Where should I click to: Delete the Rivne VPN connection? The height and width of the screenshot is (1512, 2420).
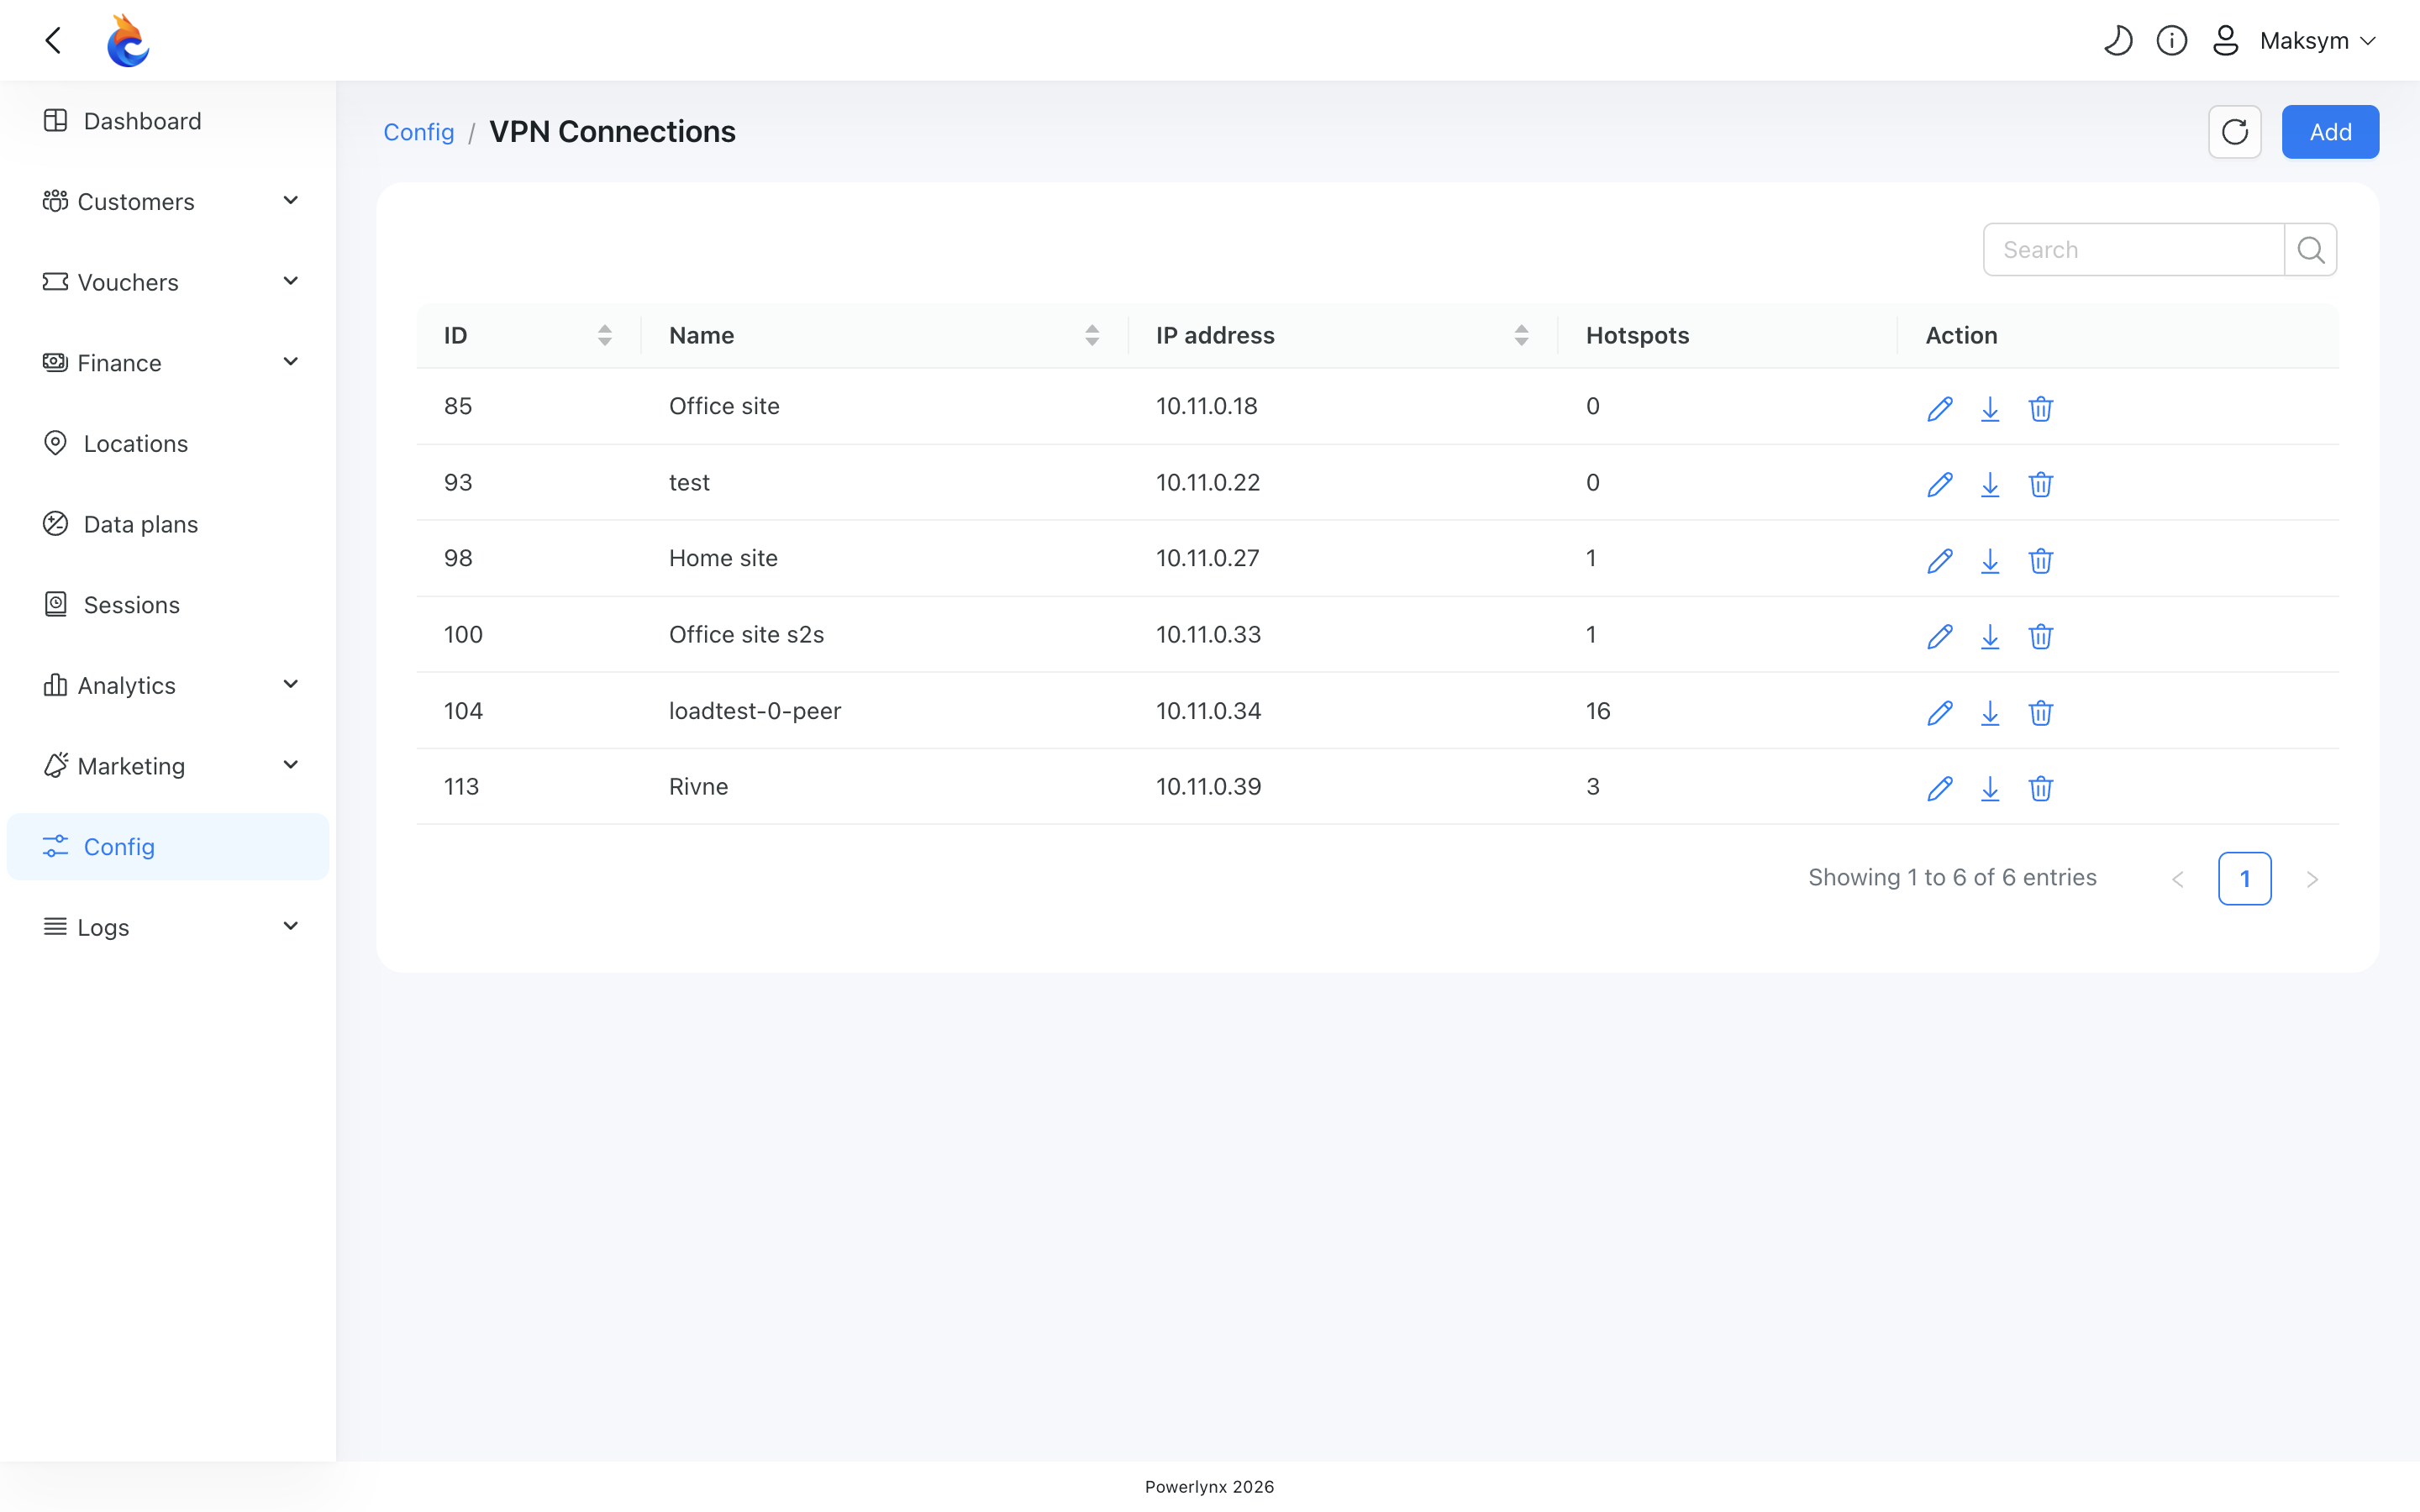coord(2041,789)
